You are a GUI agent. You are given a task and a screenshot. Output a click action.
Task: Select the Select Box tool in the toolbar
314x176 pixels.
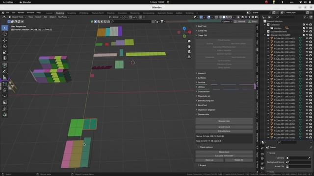(5, 28)
